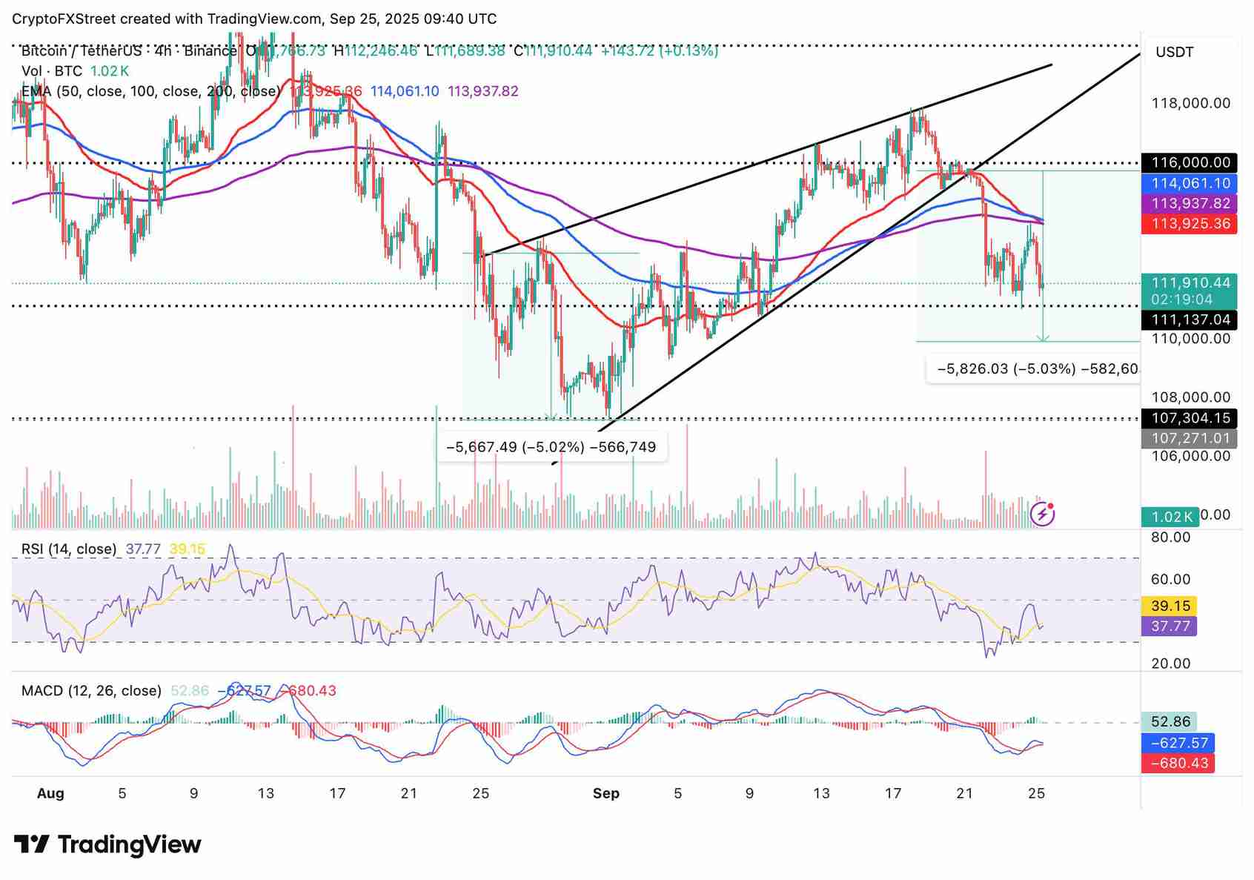Click the down arrowhead of the right measurement
This screenshot has height=880, width=1254.
point(1043,338)
